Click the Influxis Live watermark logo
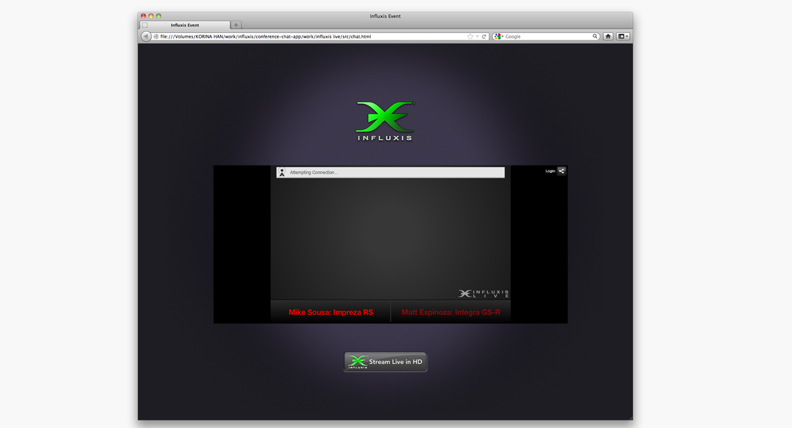792x428 pixels. (x=484, y=293)
